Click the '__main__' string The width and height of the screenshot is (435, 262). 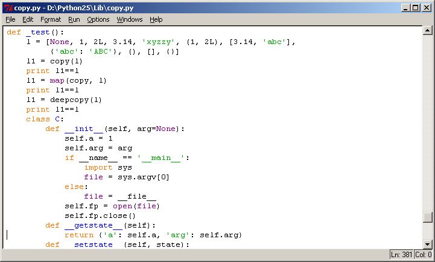tap(161, 158)
